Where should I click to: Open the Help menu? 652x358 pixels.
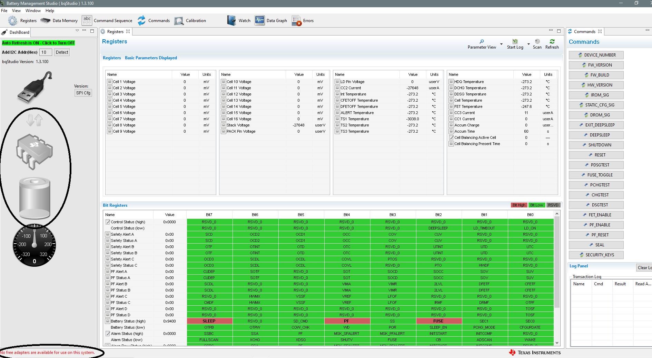click(x=50, y=11)
